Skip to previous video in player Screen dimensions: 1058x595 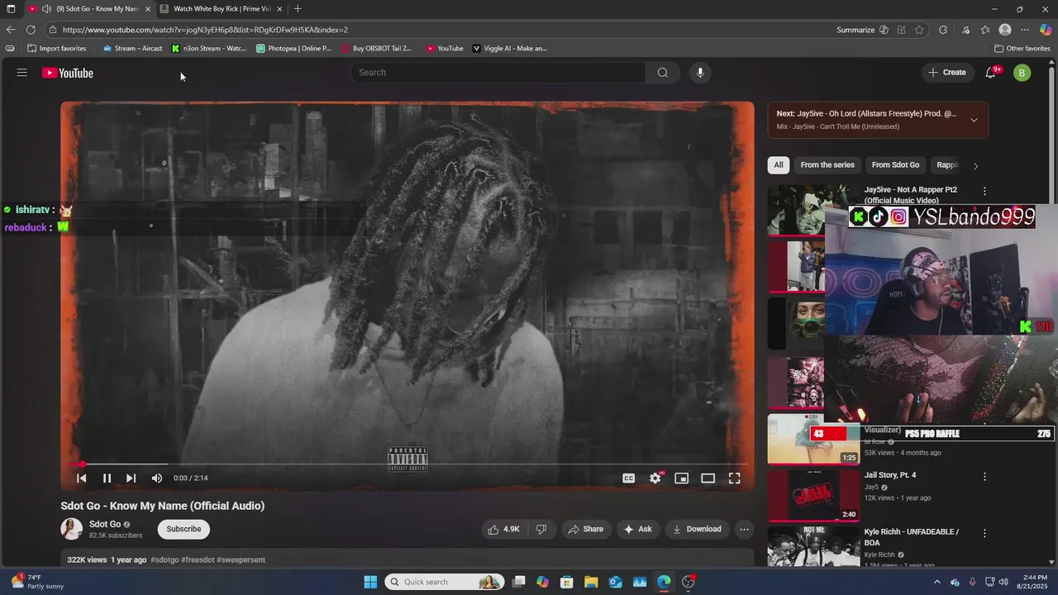click(x=82, y=478)
